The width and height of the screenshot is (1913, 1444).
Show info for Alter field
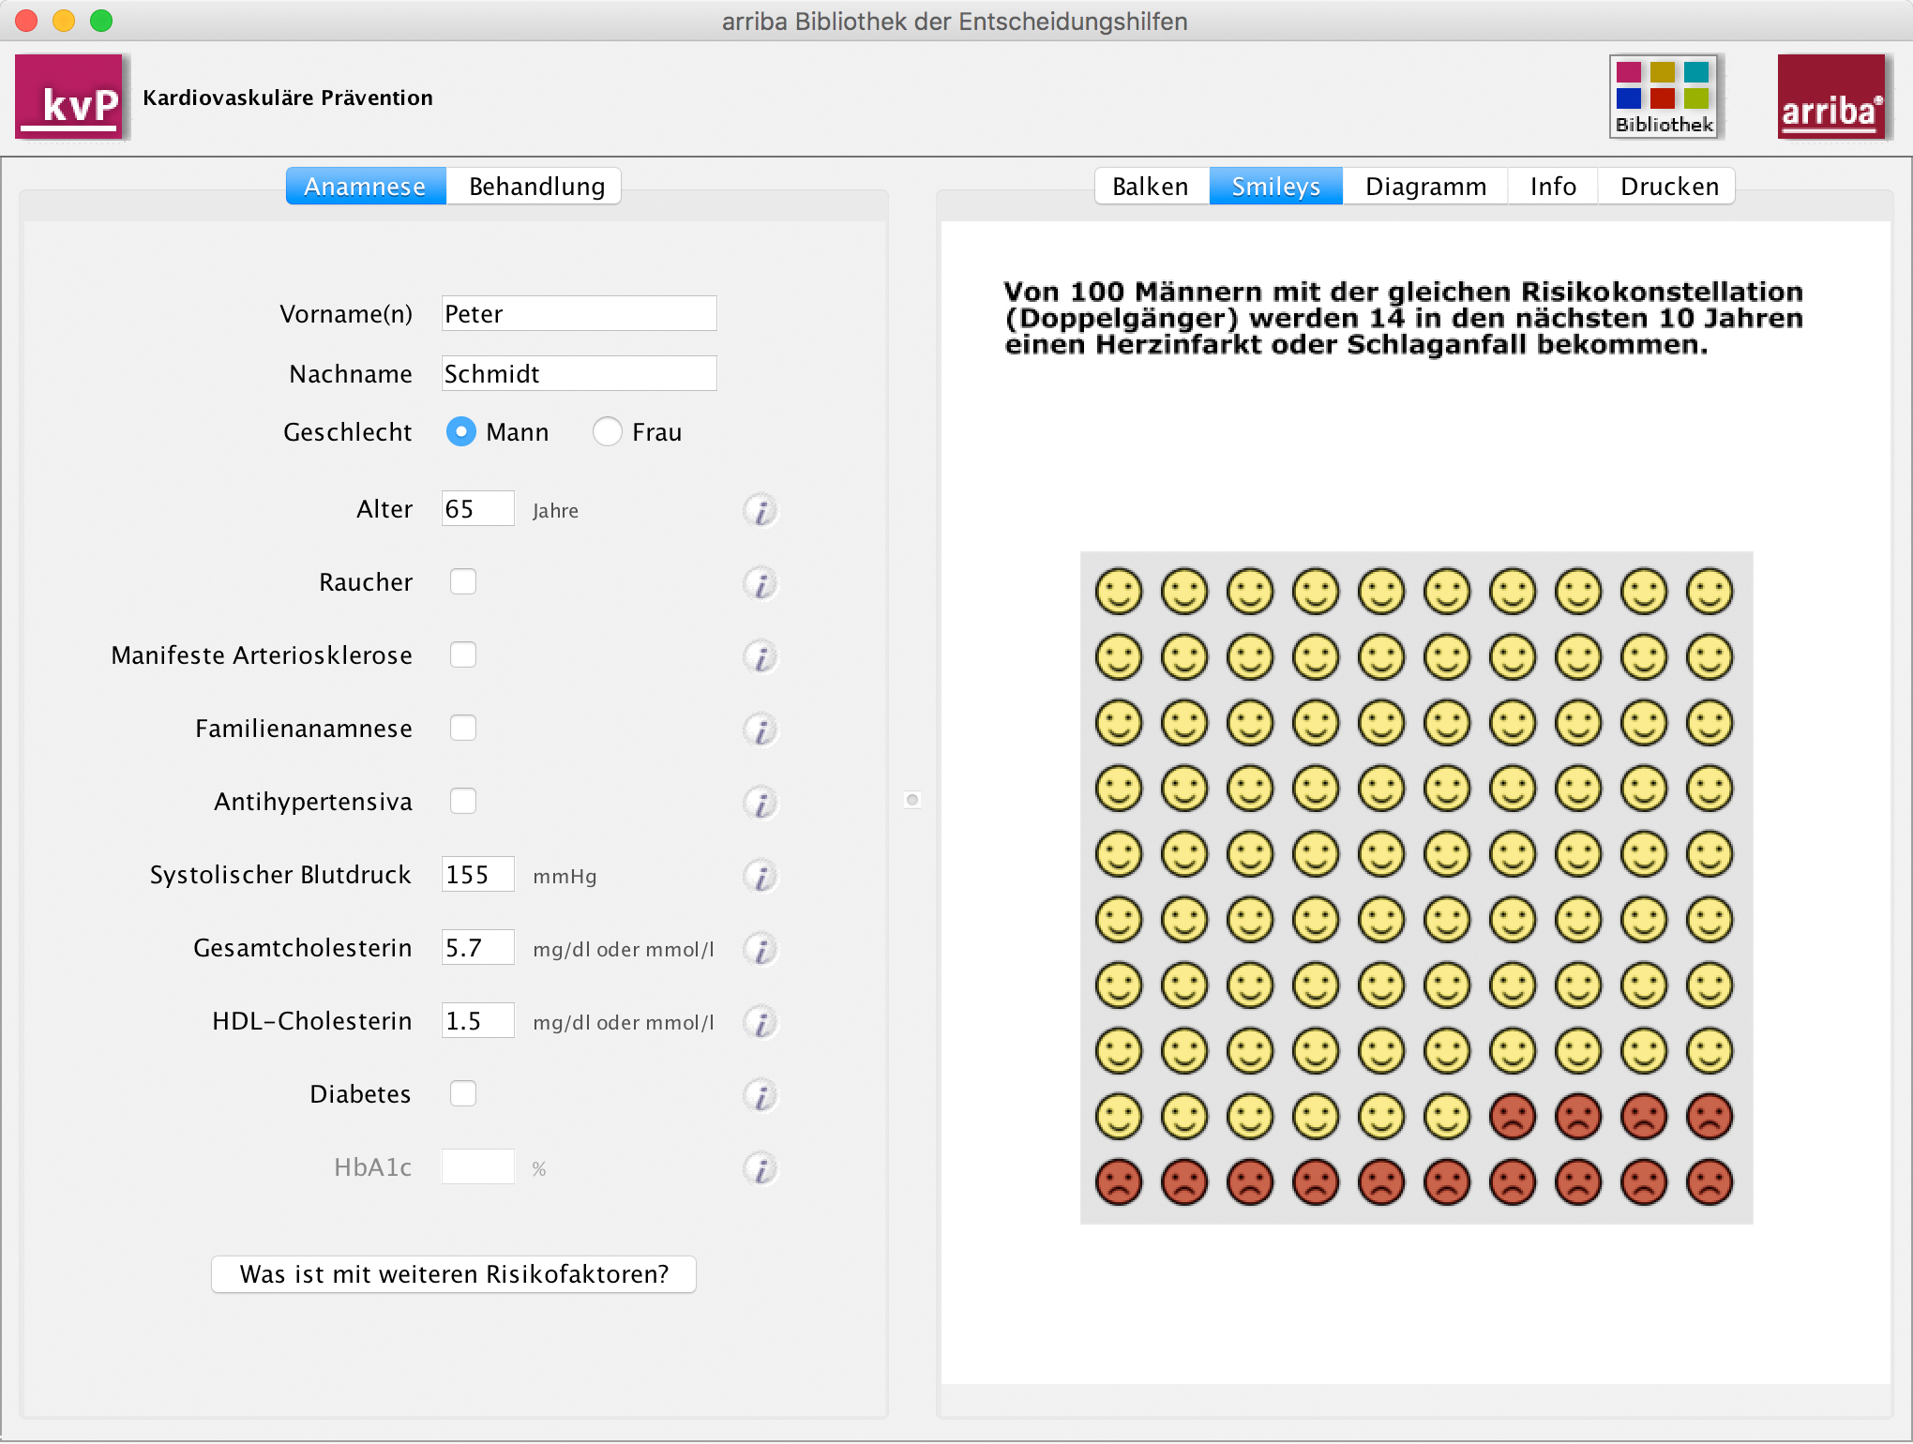pyautogui.click(x=761, y=511)
